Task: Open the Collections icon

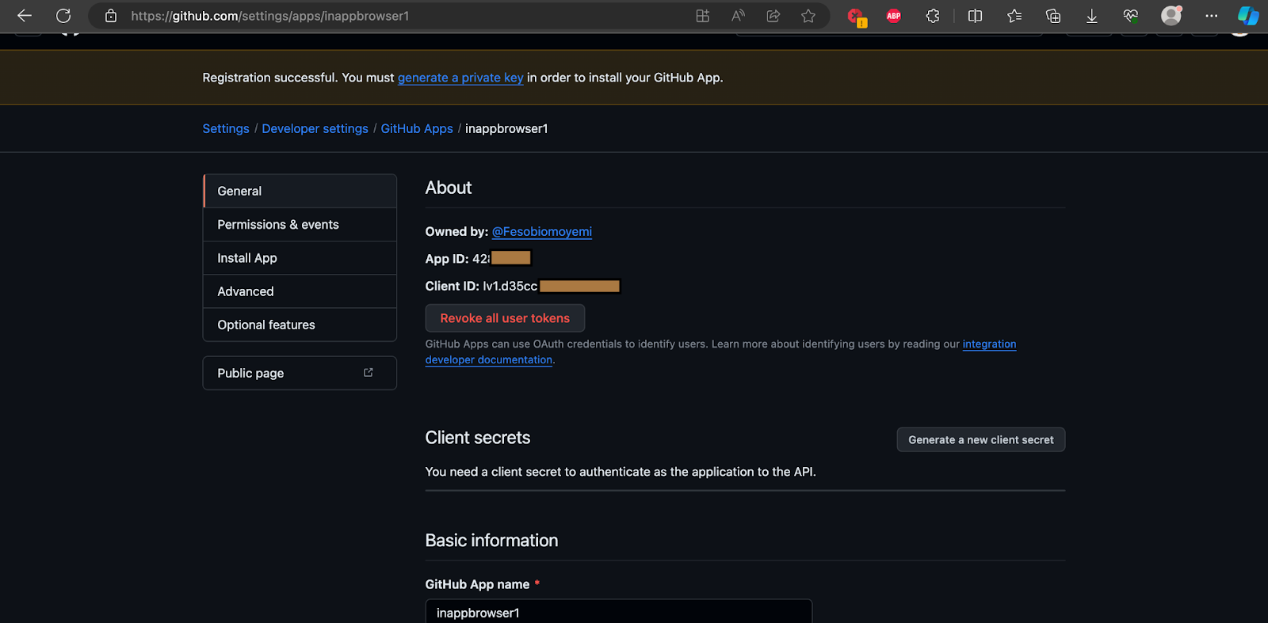Action: click(x=1053, y=16)
